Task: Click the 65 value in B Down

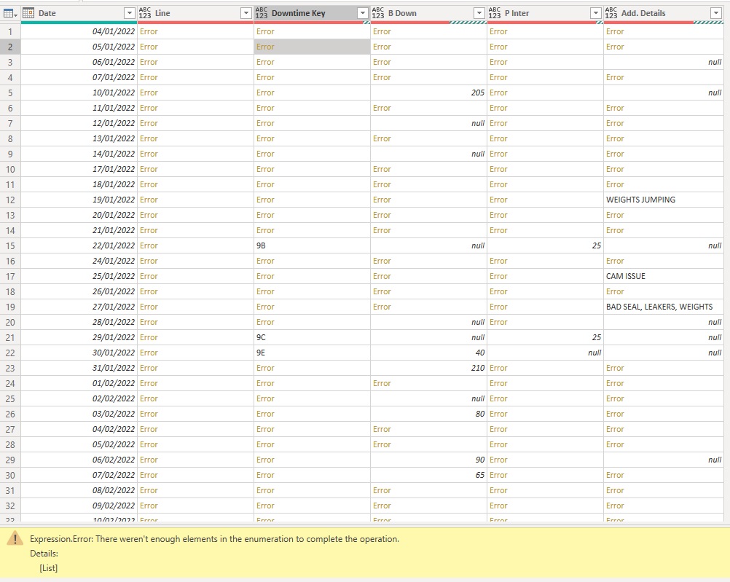Action: point(428,476)
